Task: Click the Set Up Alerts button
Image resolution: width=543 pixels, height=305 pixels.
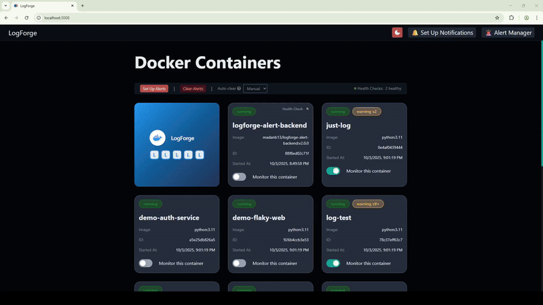Action: coord(154,89)
